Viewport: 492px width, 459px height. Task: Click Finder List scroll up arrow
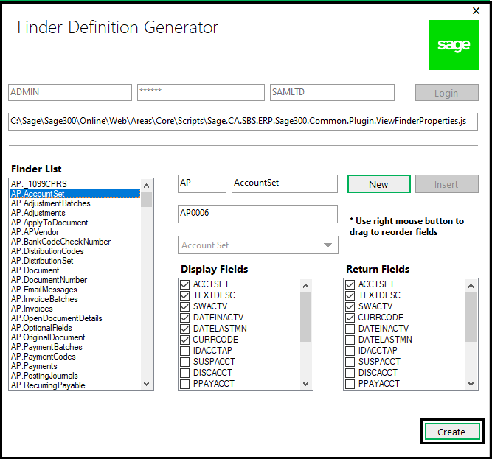(146, 186)
